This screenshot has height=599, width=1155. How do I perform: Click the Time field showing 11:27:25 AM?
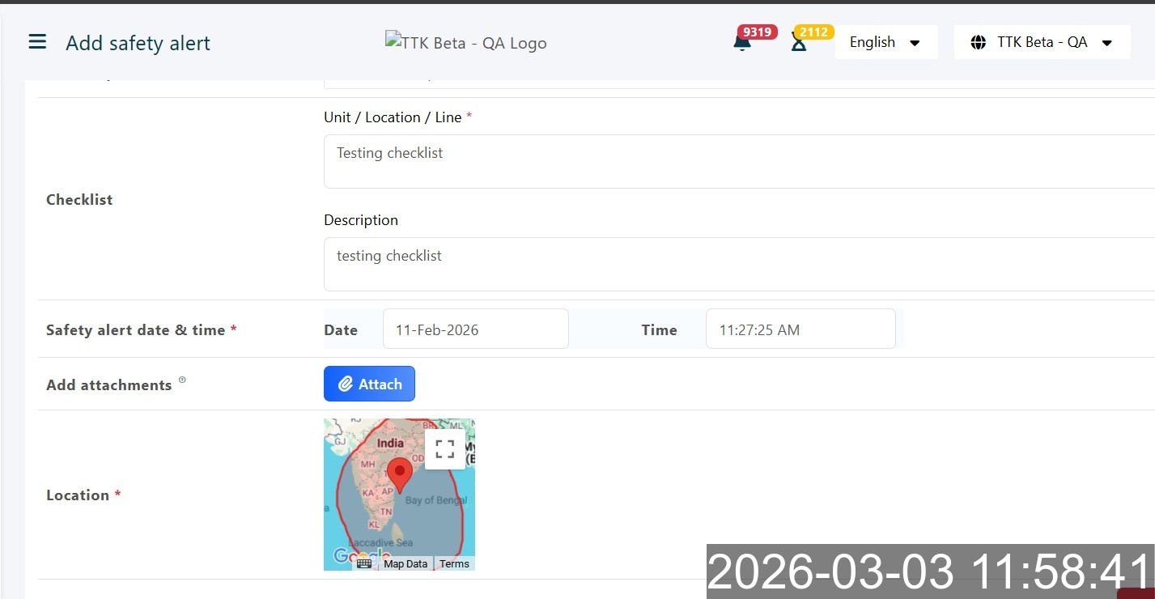800,329
